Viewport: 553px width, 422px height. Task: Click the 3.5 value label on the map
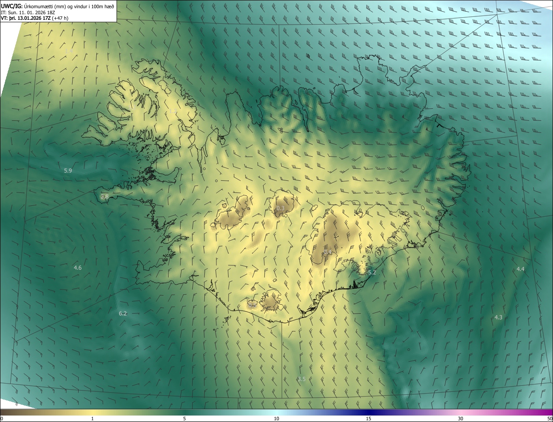302,379
